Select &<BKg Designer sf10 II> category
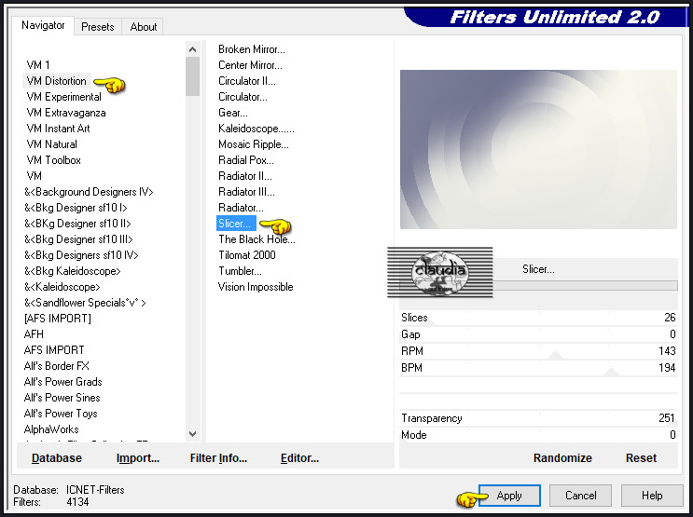The image size is (693, 517). pos(77,224)
